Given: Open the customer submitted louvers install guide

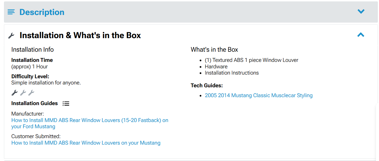Looking at the screenshot, I should pyautogui.click(x=86, y=143).
